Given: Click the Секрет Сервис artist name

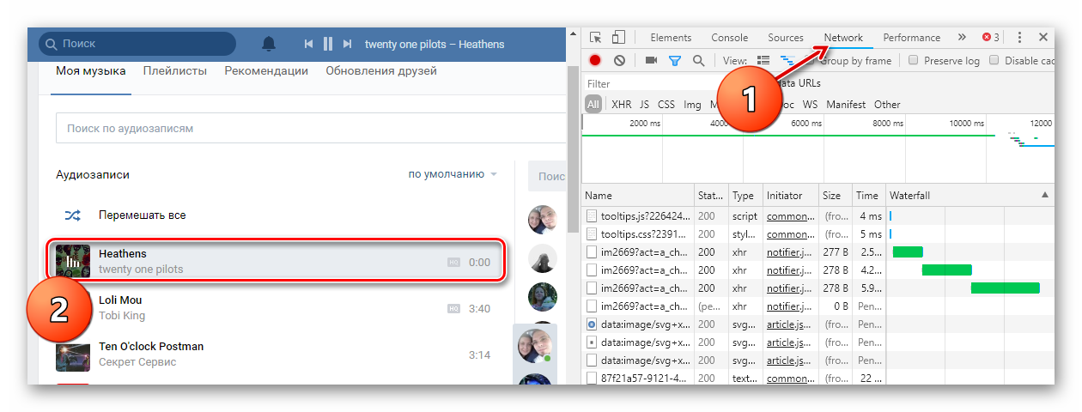Looking at the screenshot, I should (x=137, y=362).
